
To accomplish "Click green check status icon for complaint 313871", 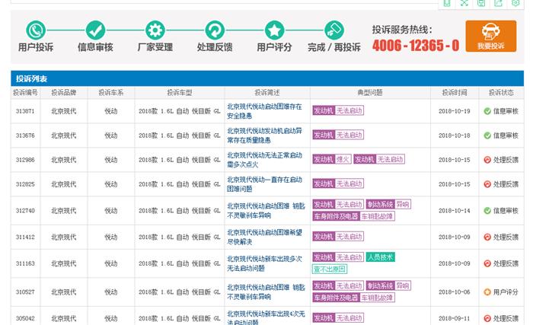I will tap(487, 111).
